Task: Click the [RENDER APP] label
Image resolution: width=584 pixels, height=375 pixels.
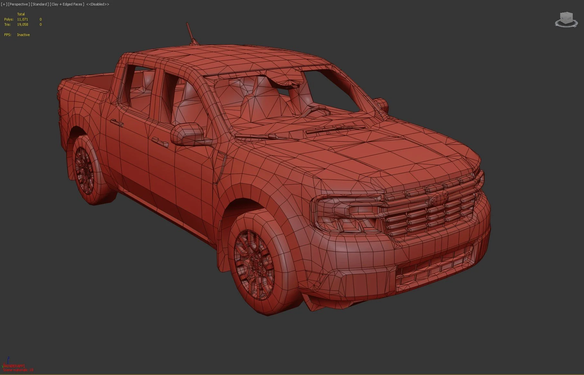Action: point(14,366)
